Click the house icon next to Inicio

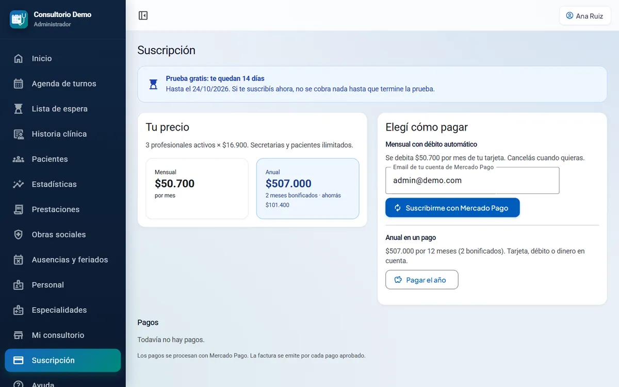click(x=19, y=58)
